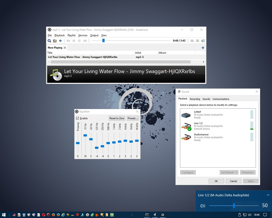Screen dimensions: 272x218
Task: Click the Artist column header
Action: 146,53
